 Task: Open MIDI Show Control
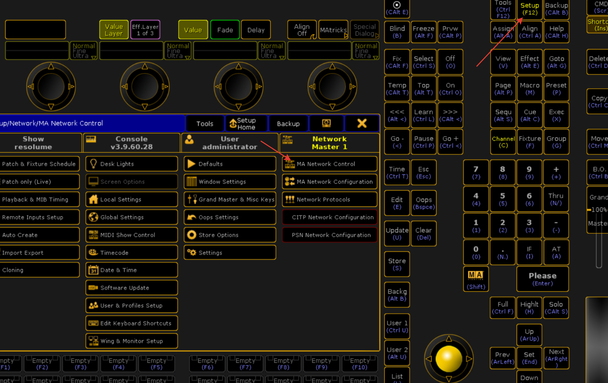click(132, 235)
